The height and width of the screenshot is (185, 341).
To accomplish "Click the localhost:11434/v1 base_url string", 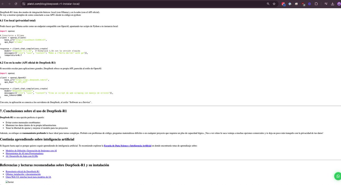I will point(30,40).
